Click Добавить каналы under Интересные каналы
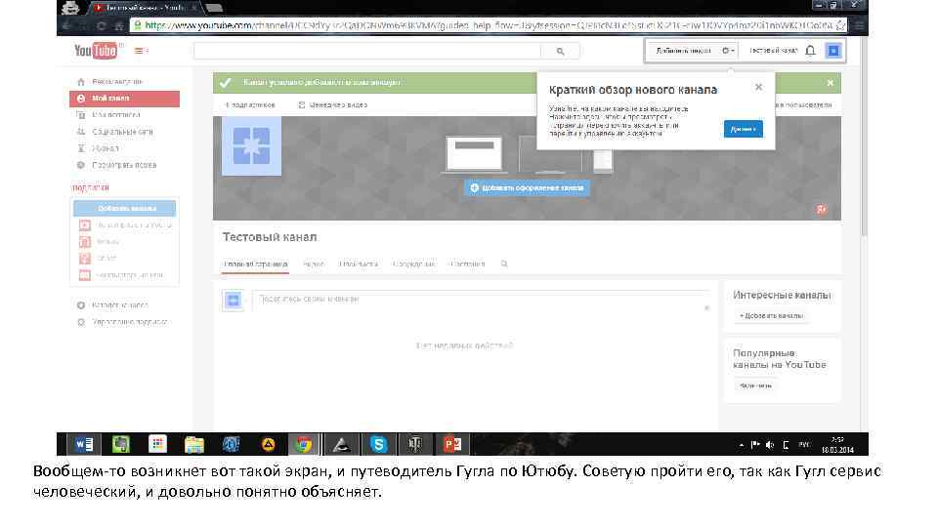The height and width of the screenshot is (527, 938). tap(771, 315)
